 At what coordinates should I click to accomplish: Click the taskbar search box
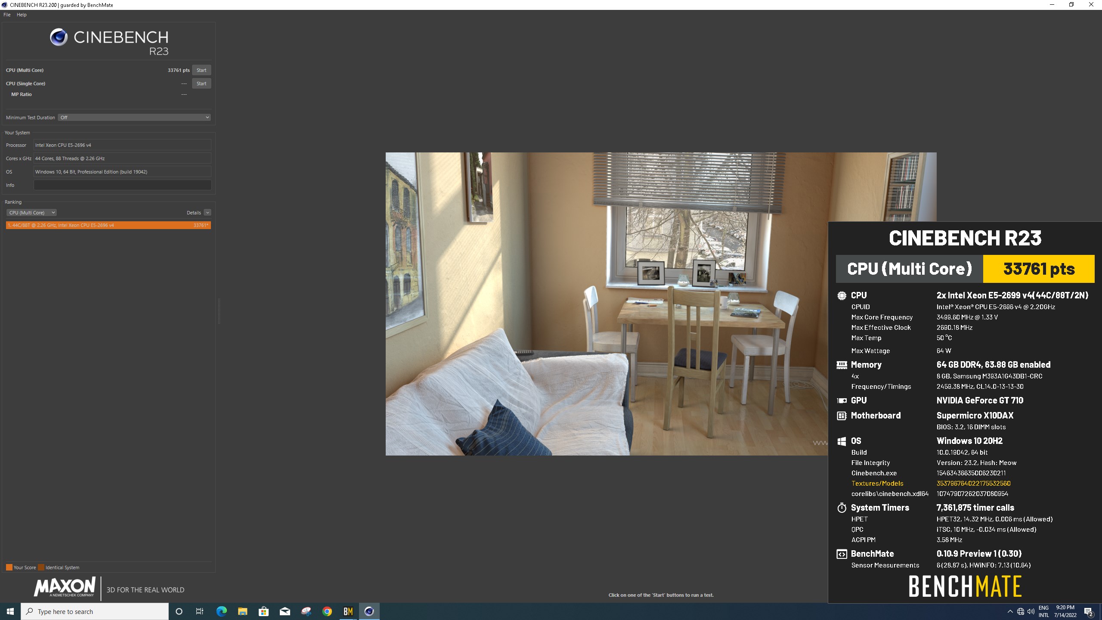[95, 611]
